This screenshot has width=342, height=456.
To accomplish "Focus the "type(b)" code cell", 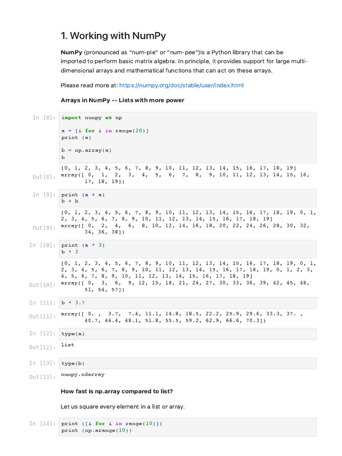I will point(187,363).
